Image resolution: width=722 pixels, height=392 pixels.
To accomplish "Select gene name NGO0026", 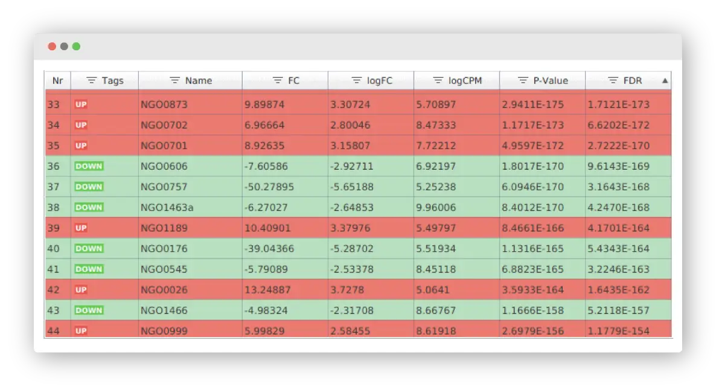I will 164,290.
